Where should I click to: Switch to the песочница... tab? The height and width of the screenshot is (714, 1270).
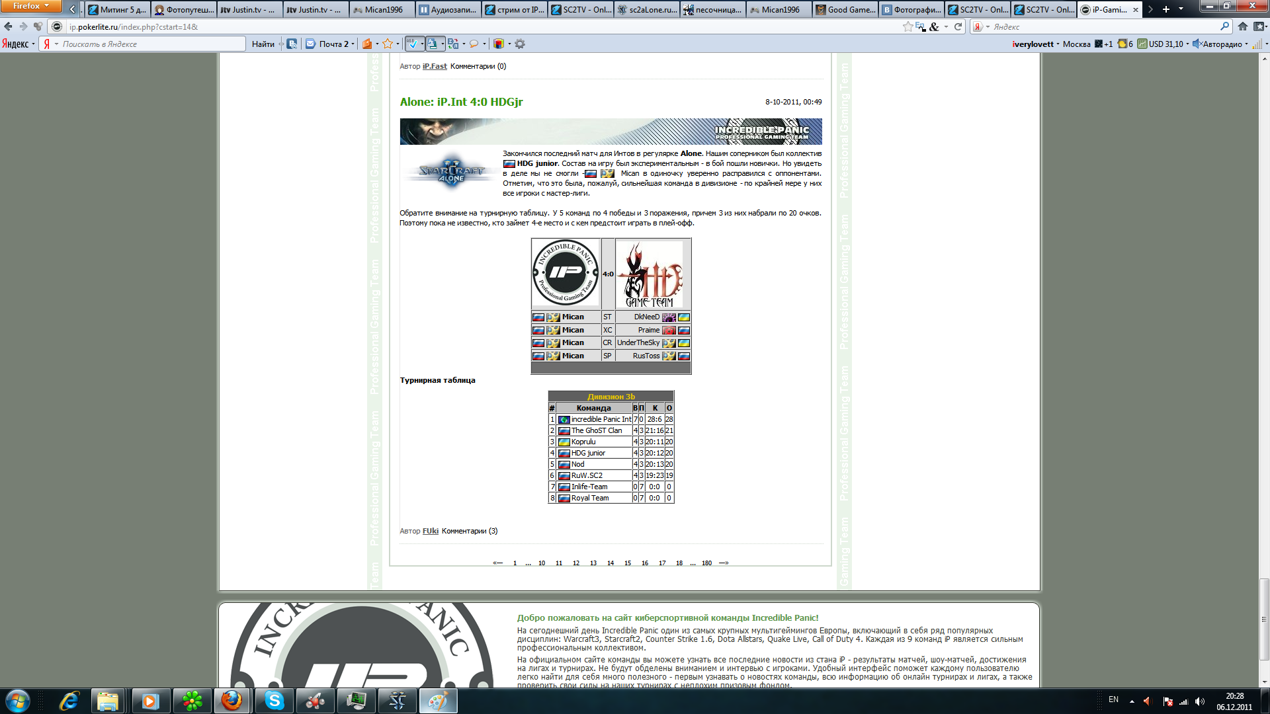tap(712, 9)
